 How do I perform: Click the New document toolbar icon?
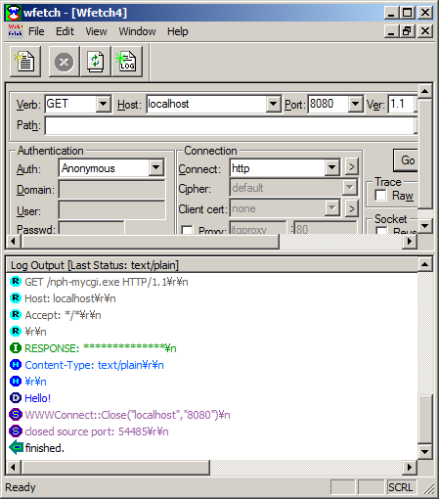pos(25,62)
